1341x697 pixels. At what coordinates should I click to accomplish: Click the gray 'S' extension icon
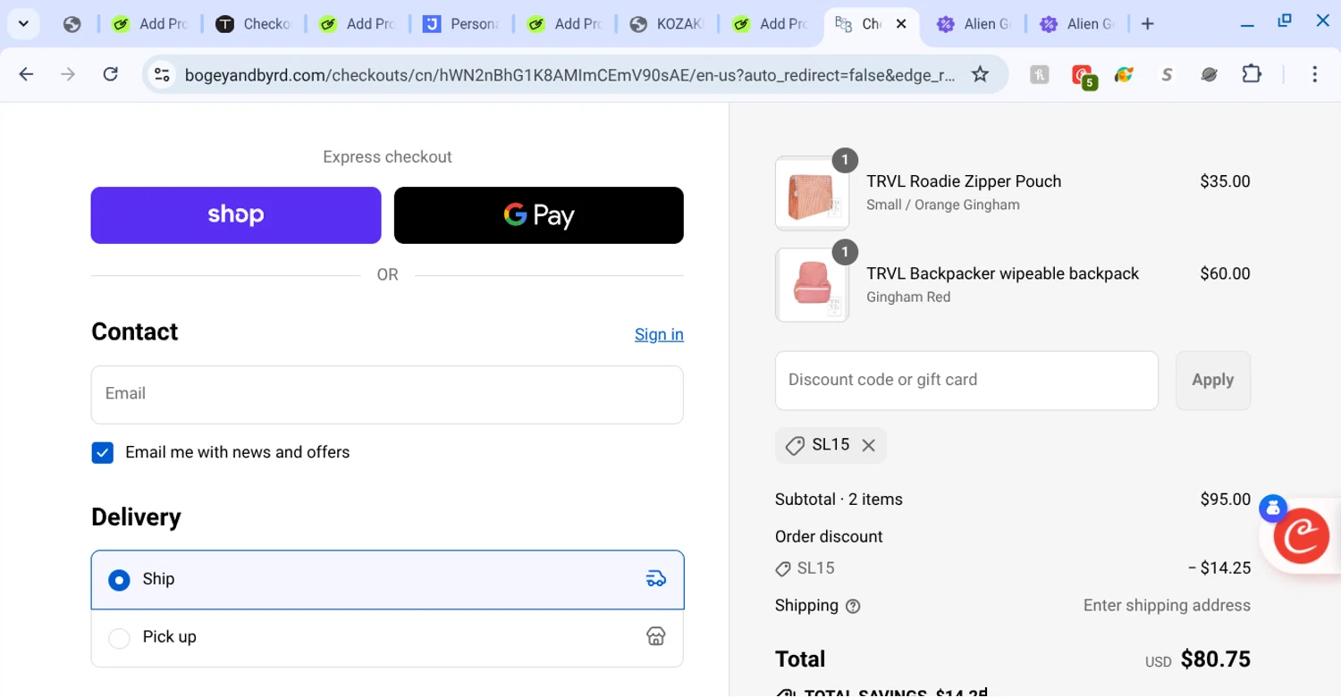(1166, 75)
